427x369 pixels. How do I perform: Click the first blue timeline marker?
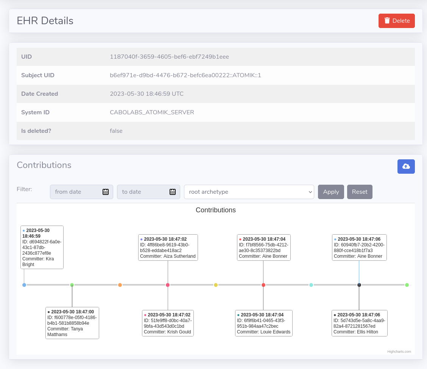24,285
